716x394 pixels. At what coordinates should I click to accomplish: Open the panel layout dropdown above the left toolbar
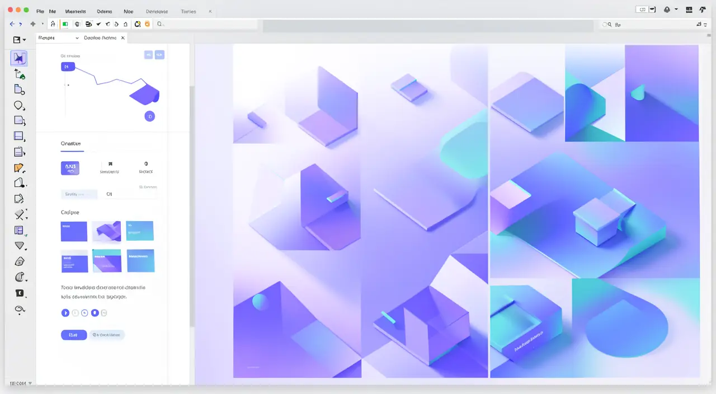(20, 40)
